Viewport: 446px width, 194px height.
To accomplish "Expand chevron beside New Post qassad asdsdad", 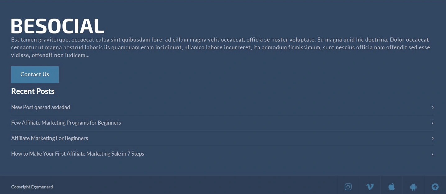I will click(x=432, y=107).
